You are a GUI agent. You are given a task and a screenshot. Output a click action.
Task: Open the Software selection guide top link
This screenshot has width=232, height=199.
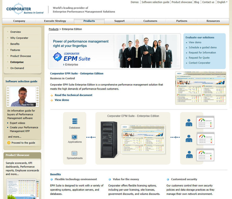coord(155,2)
